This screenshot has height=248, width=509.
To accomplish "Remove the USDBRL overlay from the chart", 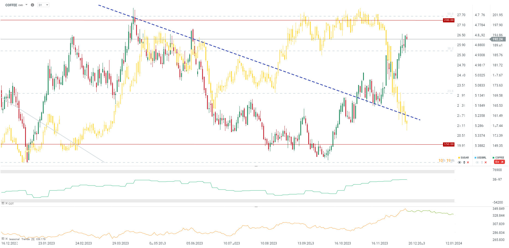I will point(486,162).
